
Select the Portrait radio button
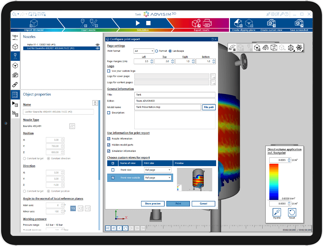click(157, 51)
